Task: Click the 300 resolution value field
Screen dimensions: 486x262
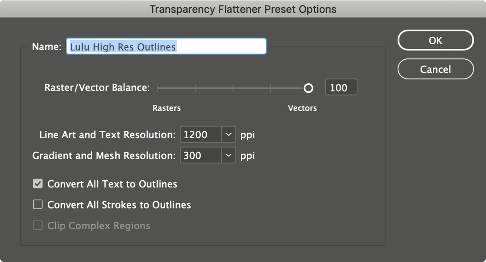Action: tap(201, 155)
